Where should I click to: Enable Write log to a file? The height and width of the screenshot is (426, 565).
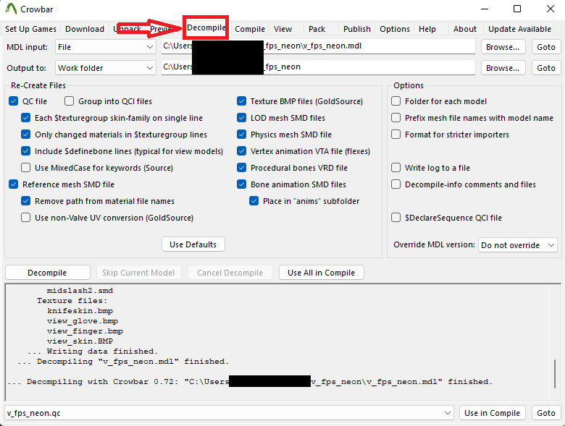pyautogui.click(x=395, y=168)
